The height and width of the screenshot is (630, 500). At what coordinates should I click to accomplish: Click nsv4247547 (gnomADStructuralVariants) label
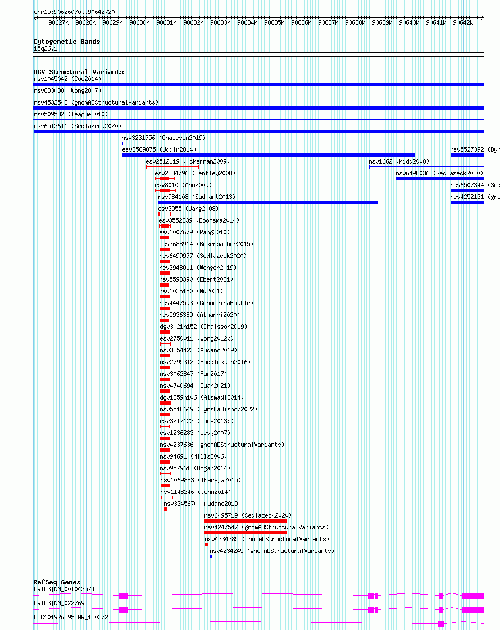[266, 527]
